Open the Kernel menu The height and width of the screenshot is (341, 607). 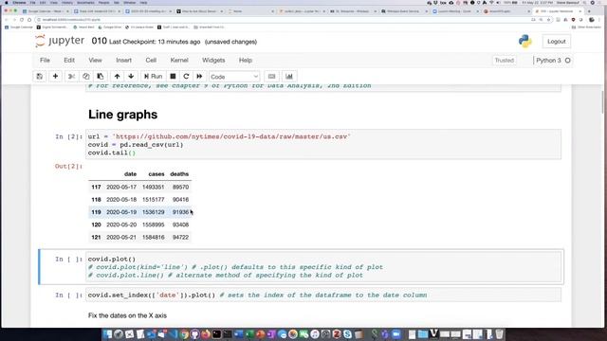(179, 61)
